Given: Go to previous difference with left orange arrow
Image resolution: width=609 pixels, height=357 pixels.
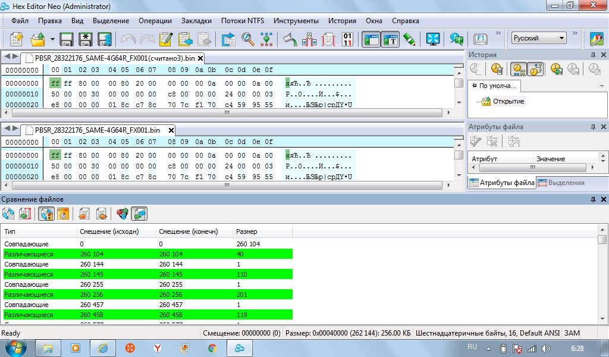Looking at the screenshot, I should [84, 214].
